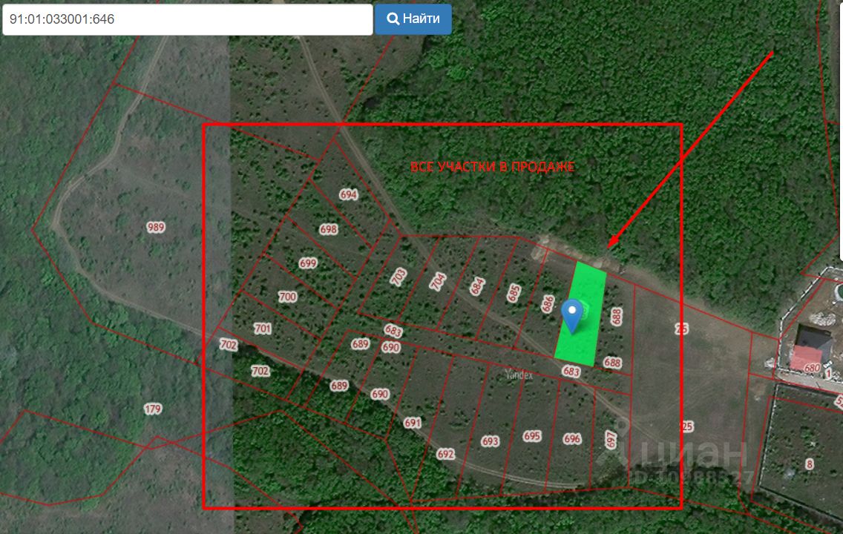The width and height of the screenshot is (843, 534).
Task: Click plot number 700
Action: click(287, 297)
